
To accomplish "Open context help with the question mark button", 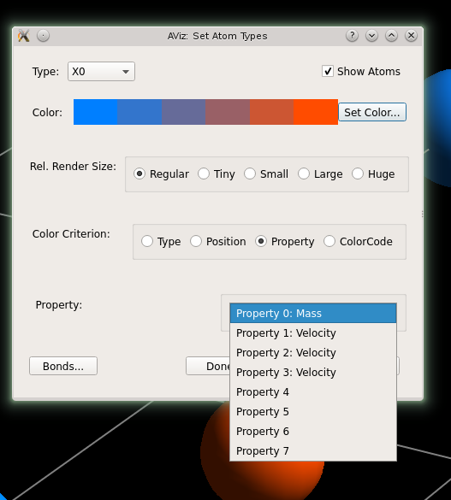I will point(352,36).
